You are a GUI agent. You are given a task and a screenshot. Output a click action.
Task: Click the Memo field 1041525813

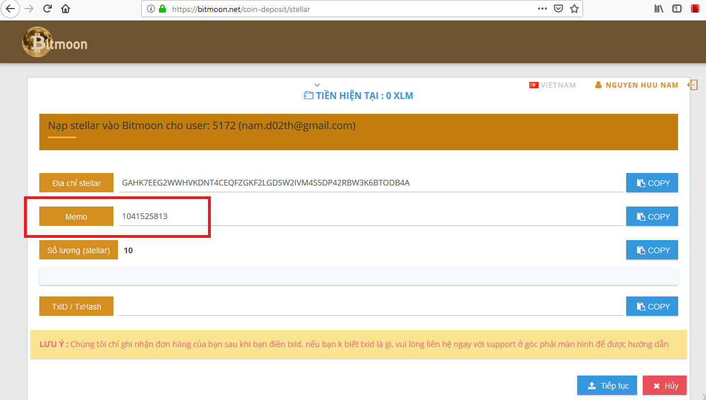(x=371, y=216)
